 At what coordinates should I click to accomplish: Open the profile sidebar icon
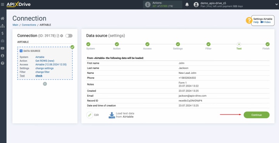click(x=2, y=56)
